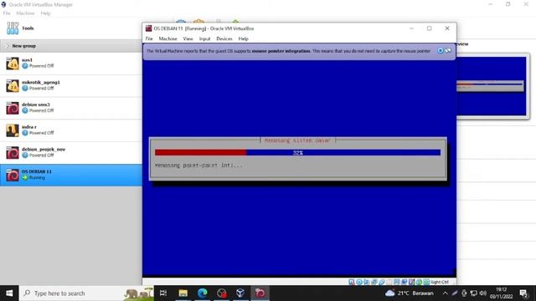Minimize the OS DEBIAN 11 VM window
Screen dimensions: 536x301
click(411, 28)
